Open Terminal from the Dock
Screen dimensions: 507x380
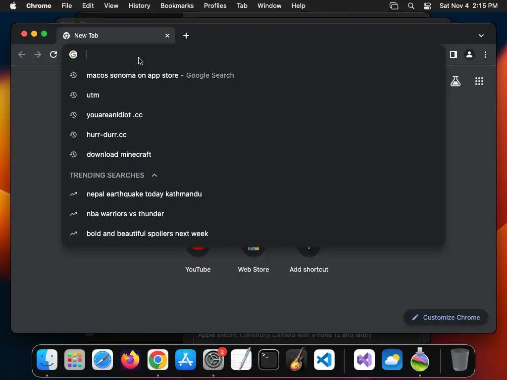click(x=269, y=360)
